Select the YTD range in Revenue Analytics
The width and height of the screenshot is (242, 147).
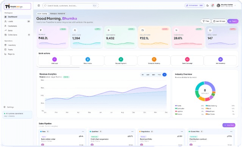pos(159,75)
